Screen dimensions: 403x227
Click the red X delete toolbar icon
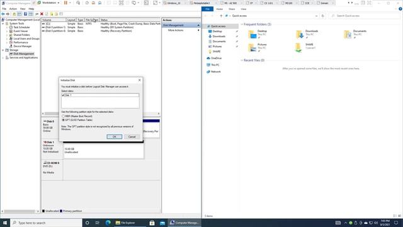coord(42,14)
